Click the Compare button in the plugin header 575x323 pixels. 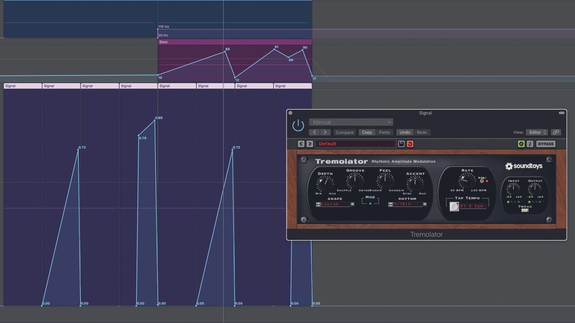344,133
